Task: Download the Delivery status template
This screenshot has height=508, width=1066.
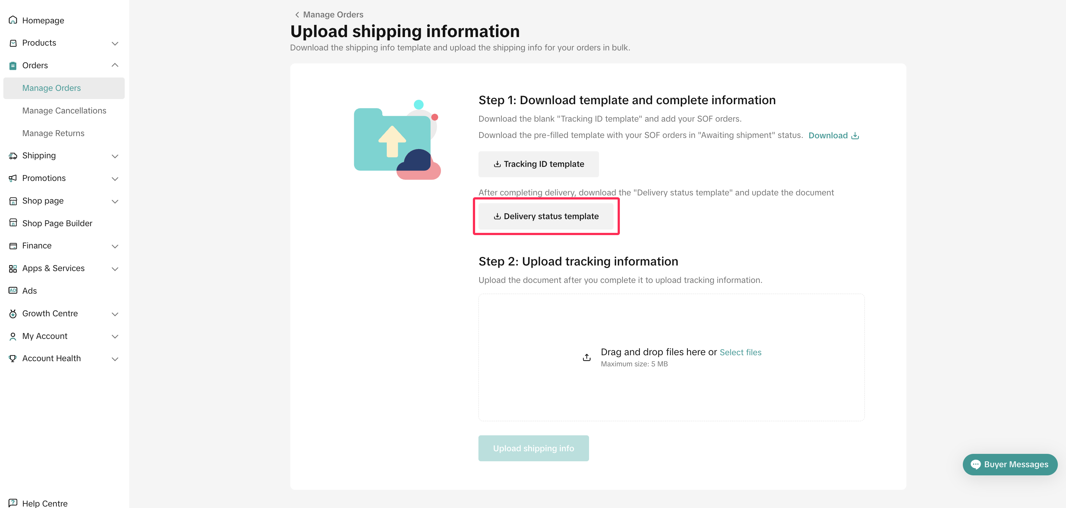Action: click(x=546, y=216)
